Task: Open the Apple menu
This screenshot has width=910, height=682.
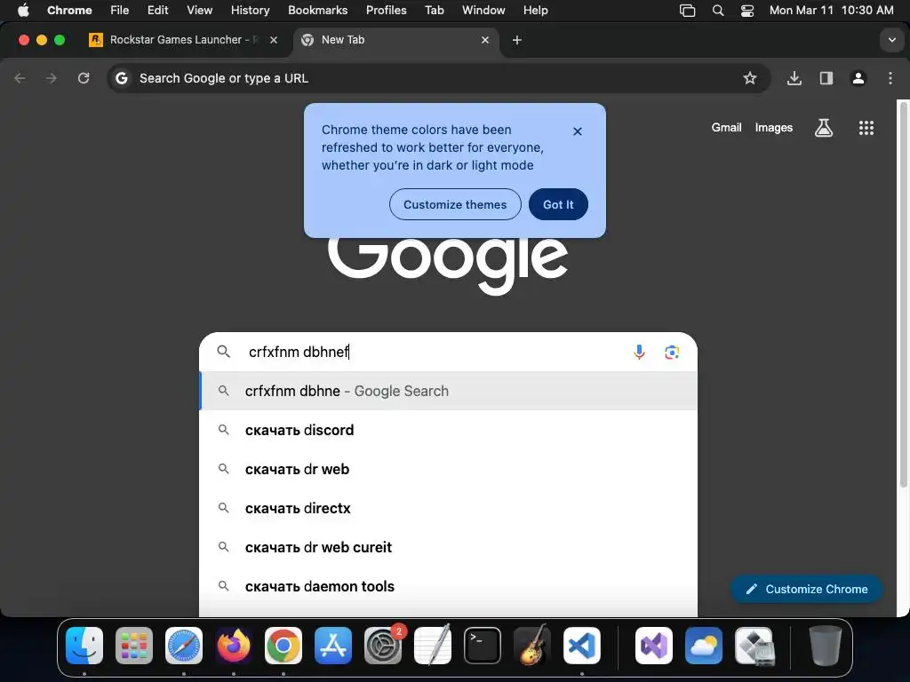Action: [23, 11]
